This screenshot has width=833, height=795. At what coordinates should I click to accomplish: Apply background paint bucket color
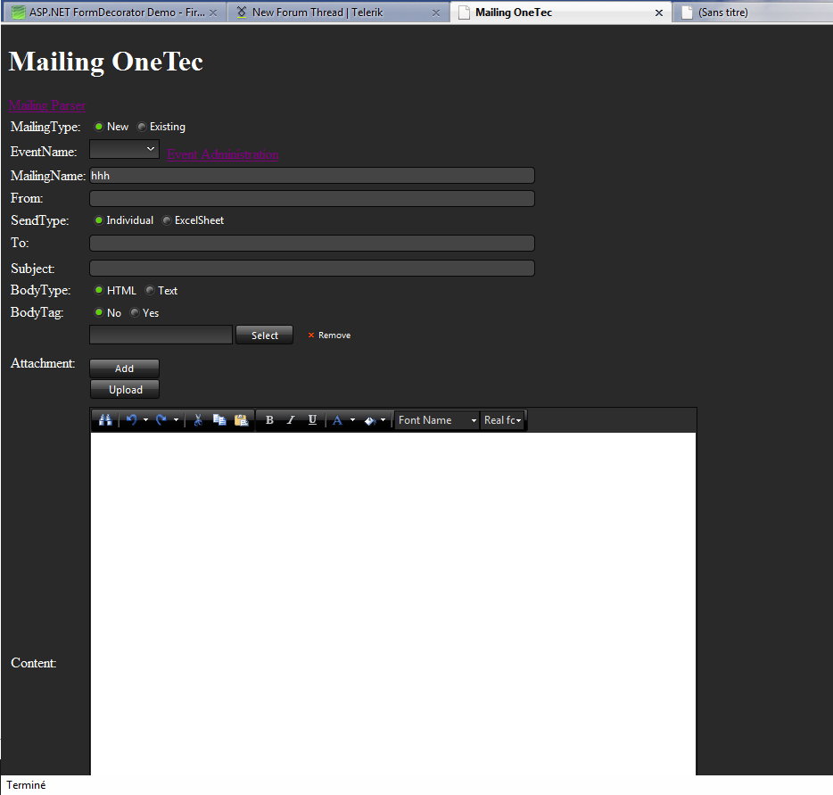[370, 420]
